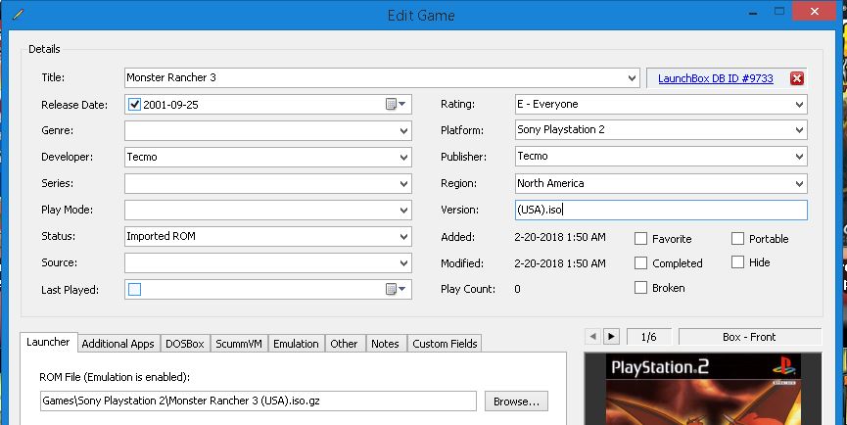
Task: Expand the Source dropdown
Action: (403, 263)
